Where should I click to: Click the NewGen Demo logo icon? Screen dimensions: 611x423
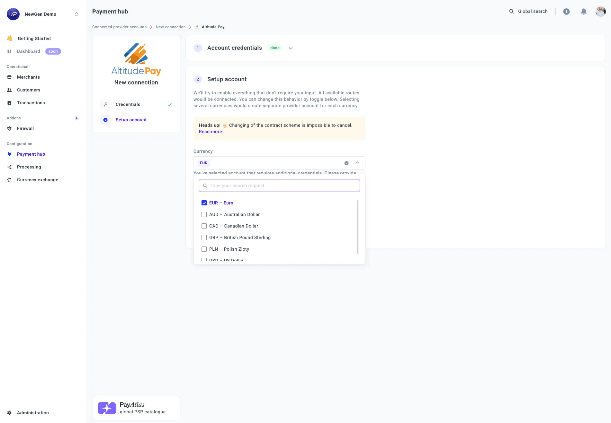(x=13, y=14)
